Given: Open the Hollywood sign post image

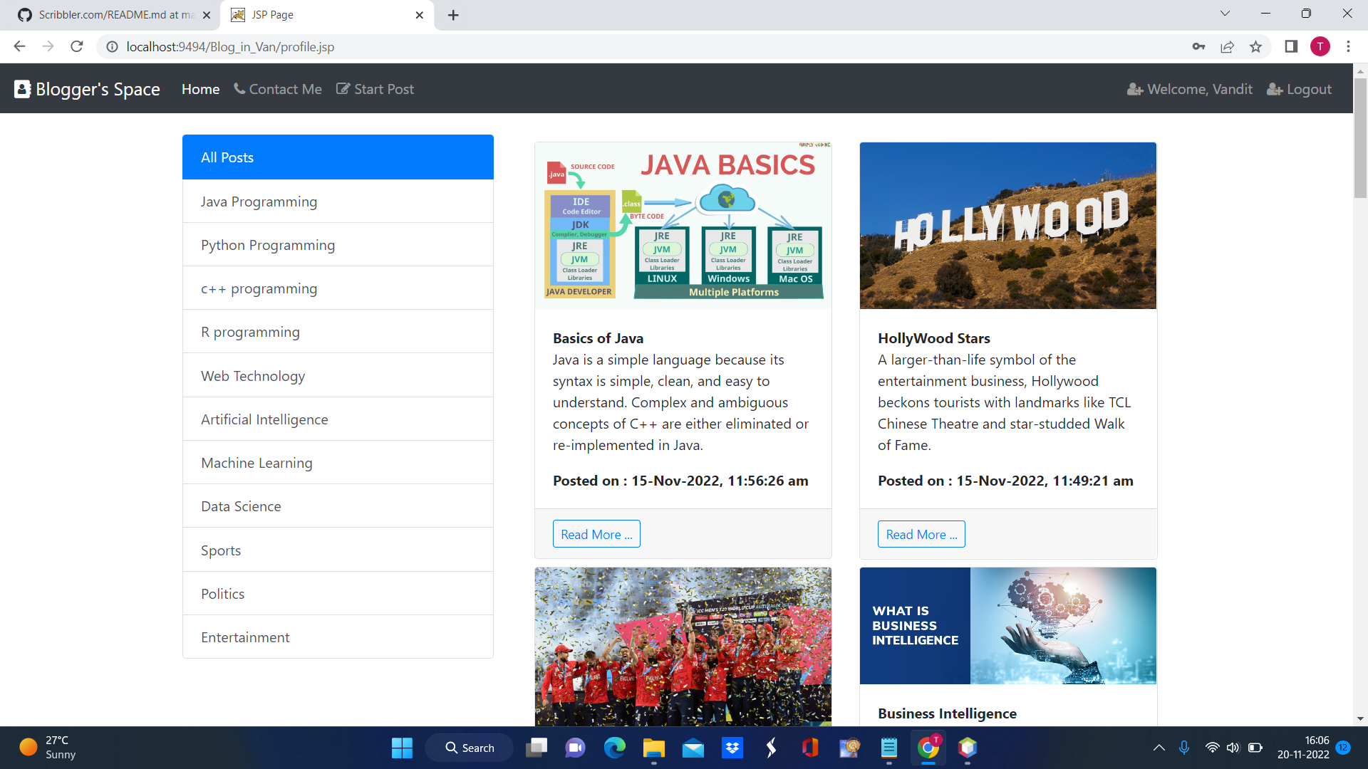Looking at the screenshot, I should (1008, 226).
